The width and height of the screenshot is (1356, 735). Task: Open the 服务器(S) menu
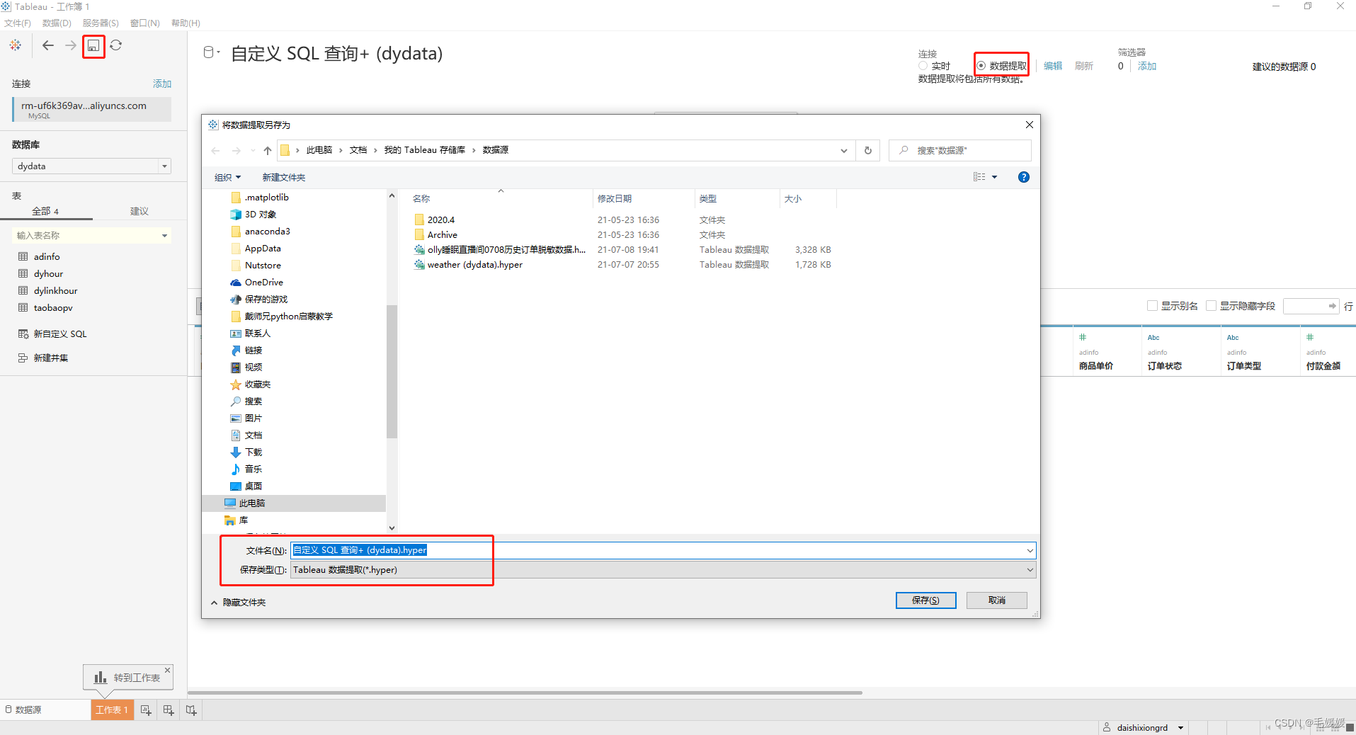point(101,23)
